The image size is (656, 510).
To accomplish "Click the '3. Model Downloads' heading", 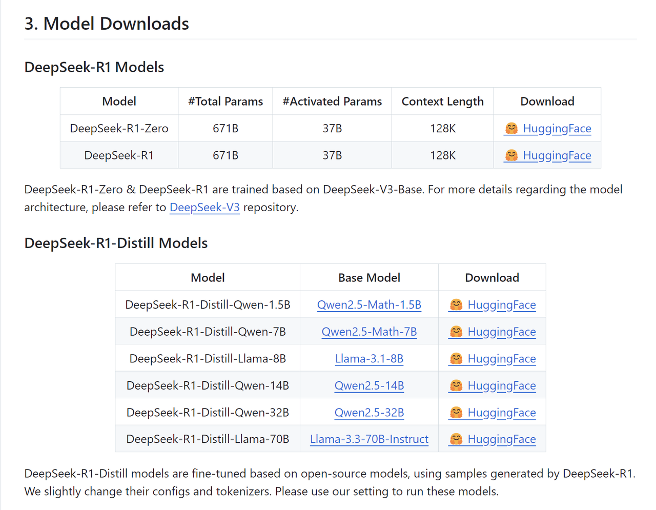I will tap(107, 24).
